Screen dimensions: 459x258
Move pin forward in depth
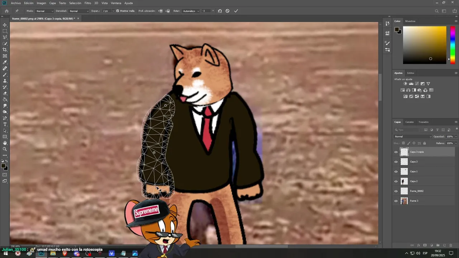pos(160,11)
